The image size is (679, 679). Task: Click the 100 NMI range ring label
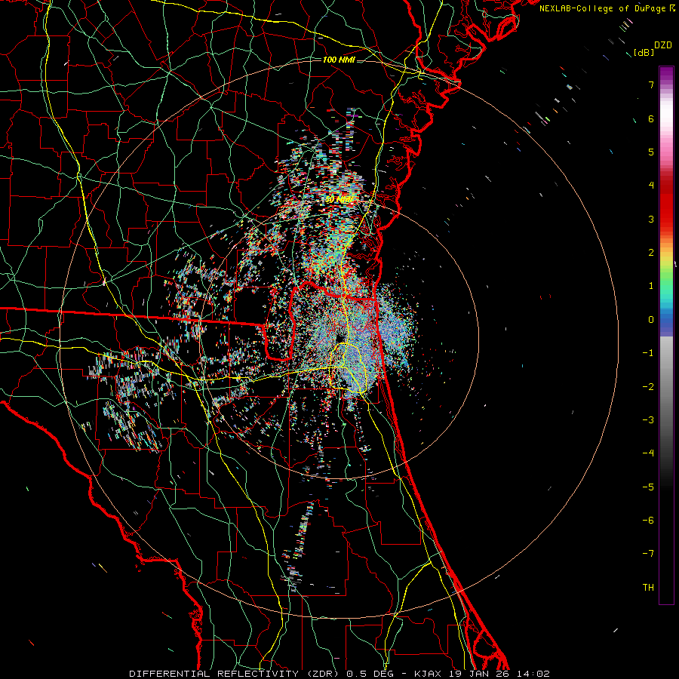[x=339, y=60]
